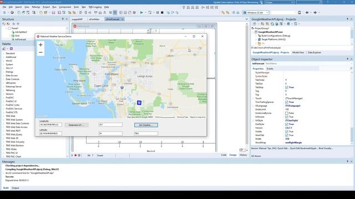355x199 pixels.
Task: Toggle the Visible property checkbox
Action: pyautogui.click(x=287, y=132)
